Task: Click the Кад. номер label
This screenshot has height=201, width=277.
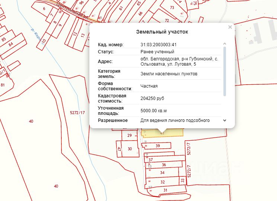Action: [x=111, y=45]
